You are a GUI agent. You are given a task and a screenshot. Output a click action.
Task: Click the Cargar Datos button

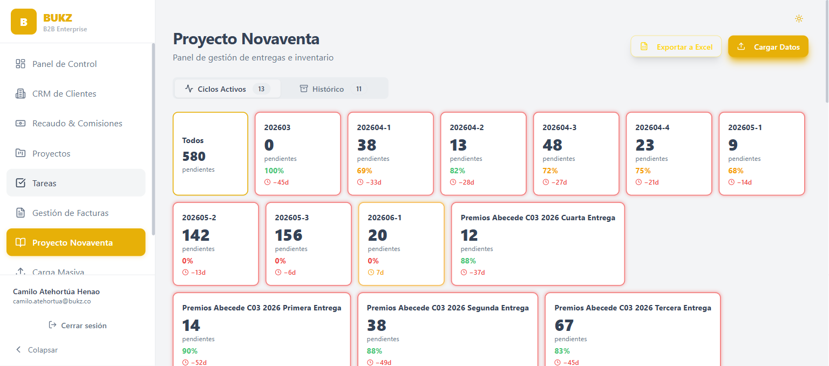768,47
